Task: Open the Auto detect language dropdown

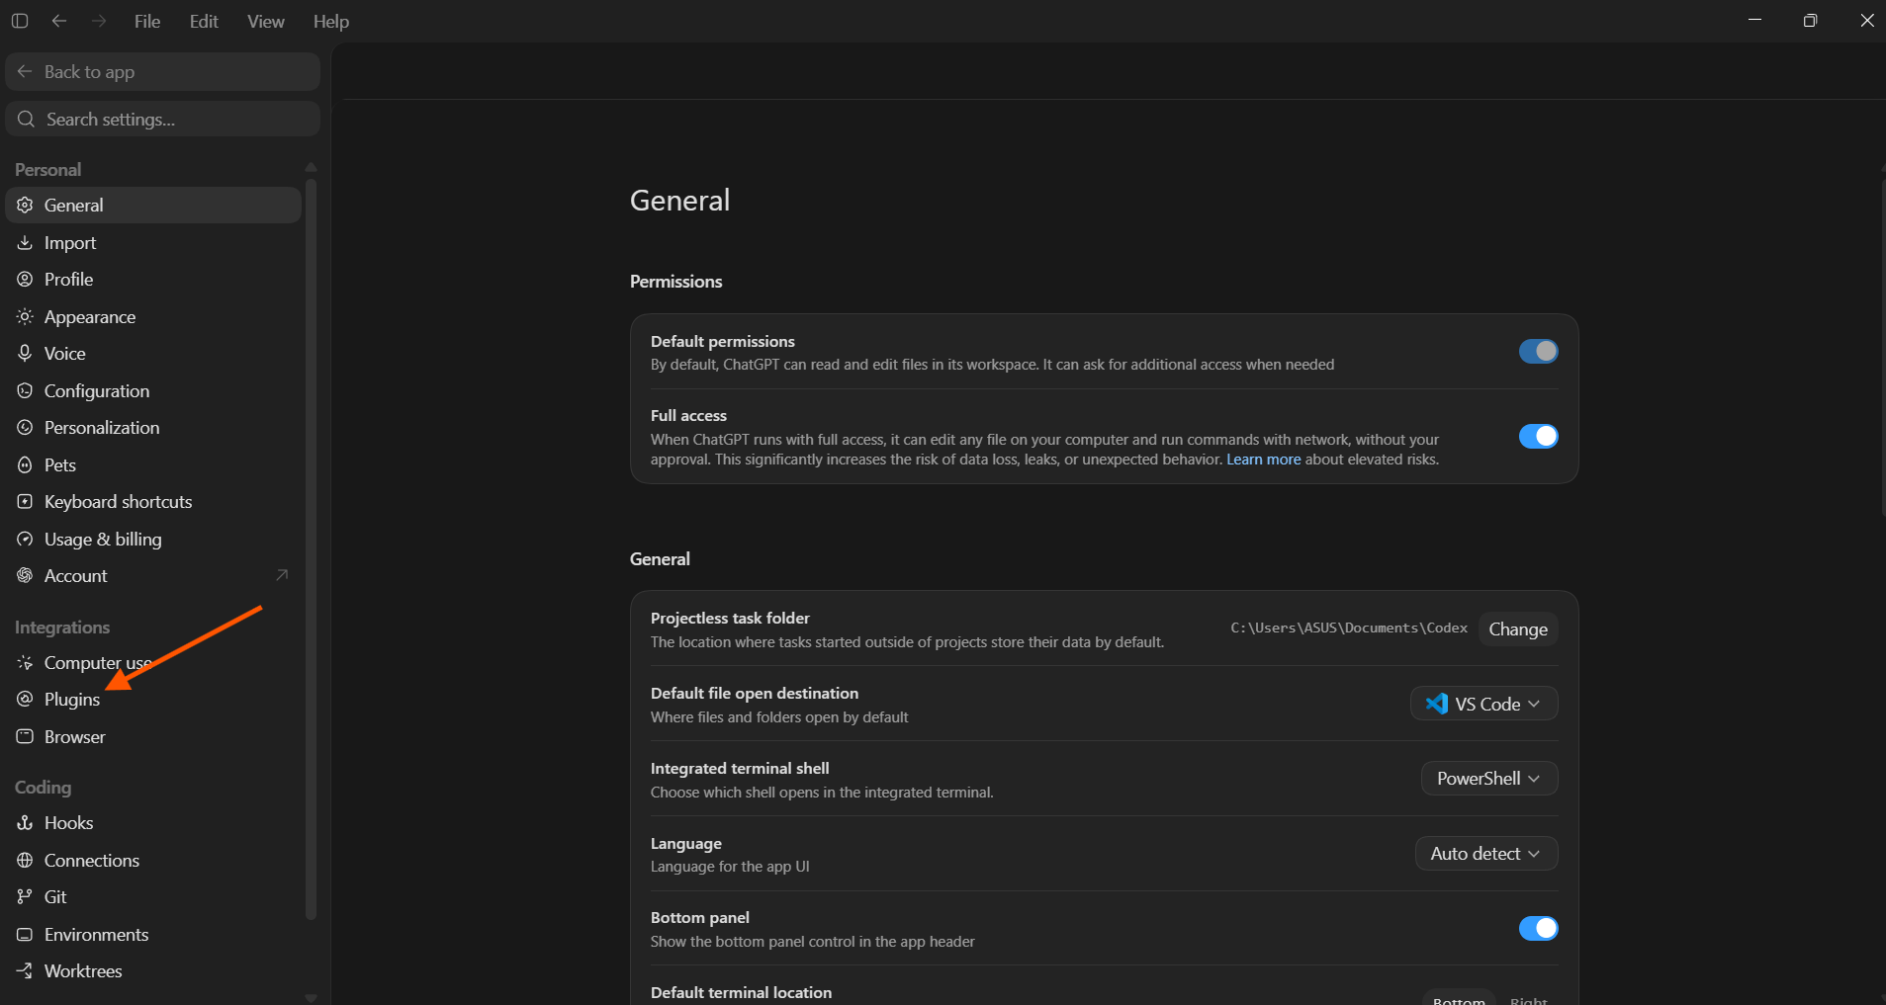Action: [1486, 854]
